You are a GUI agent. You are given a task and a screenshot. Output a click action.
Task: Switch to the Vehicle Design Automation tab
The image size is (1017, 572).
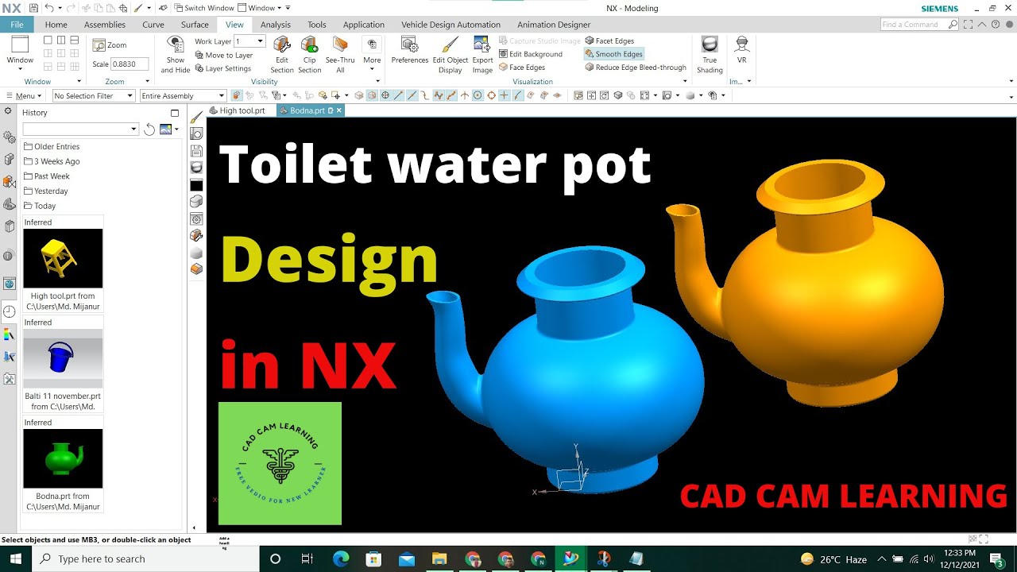coord(450,25)
